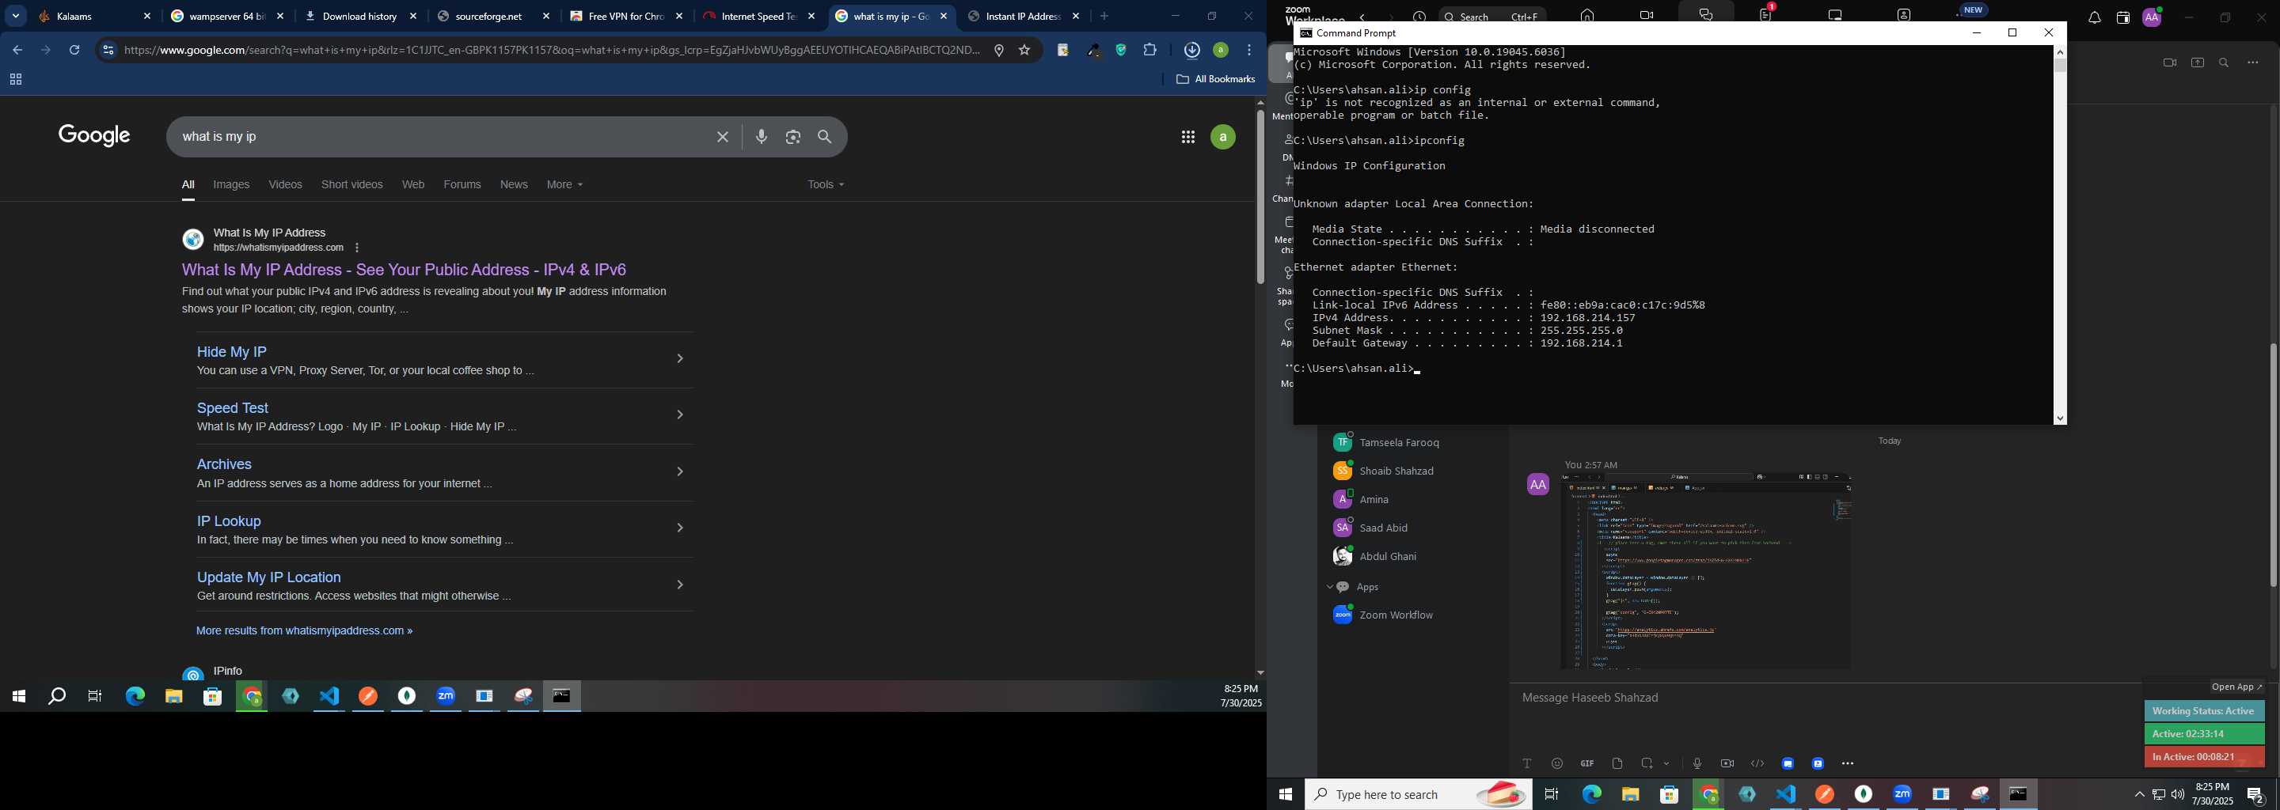This screenshot has width=2280, height=810.
Task: Expand Hide My IP sitelink chevron
Action: click(680, 359)
